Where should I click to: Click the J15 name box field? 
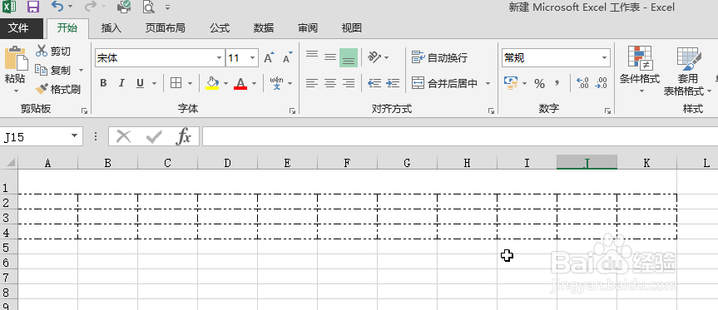coord(36,136)
